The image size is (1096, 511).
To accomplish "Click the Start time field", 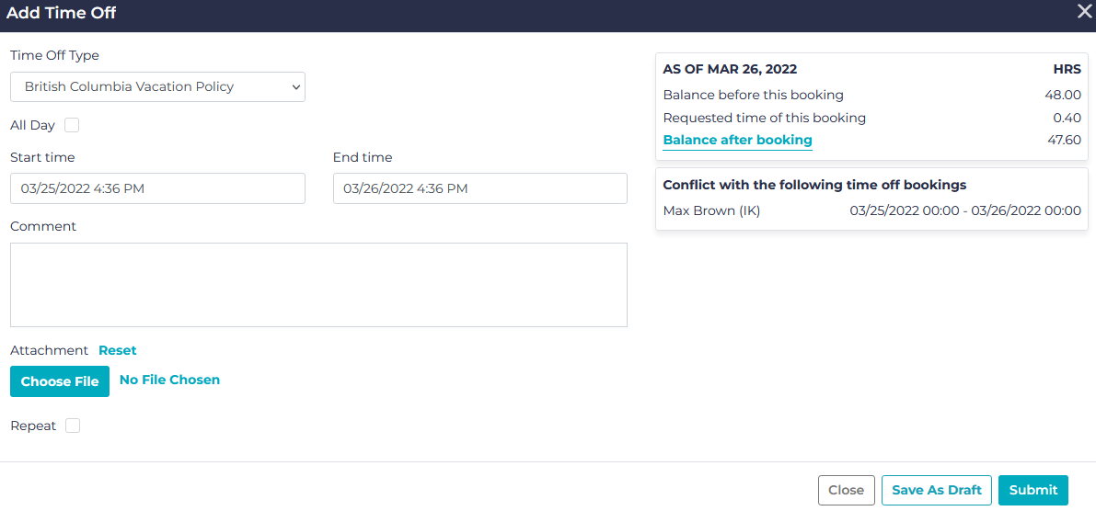I will (x=157, y=188).
